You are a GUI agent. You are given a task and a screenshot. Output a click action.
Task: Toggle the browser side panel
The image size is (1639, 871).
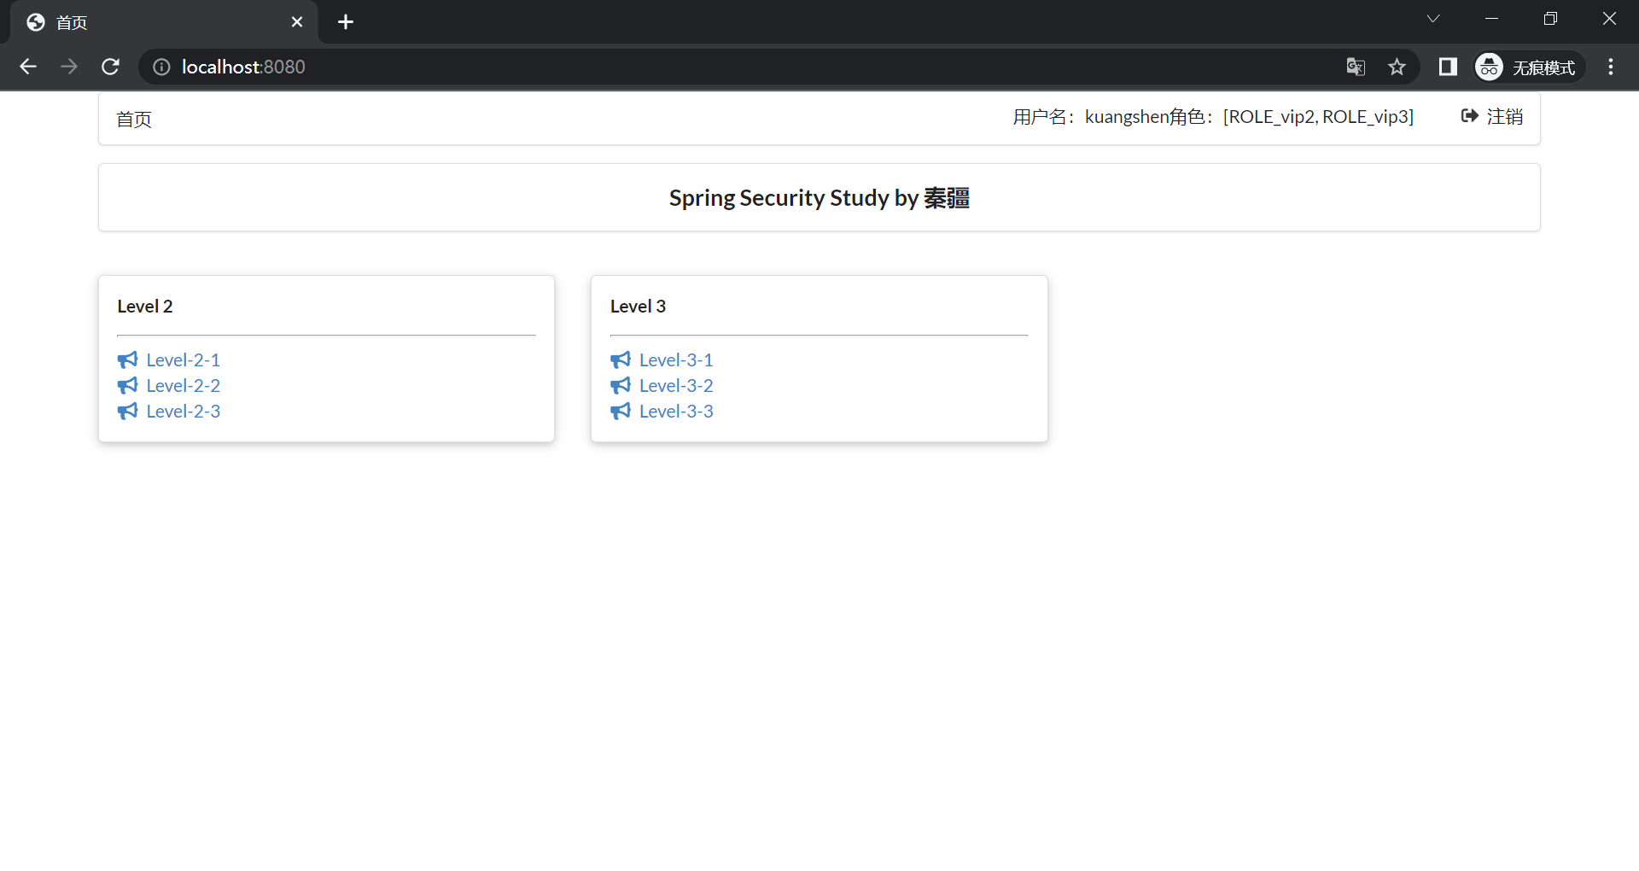pos(1448,67)
